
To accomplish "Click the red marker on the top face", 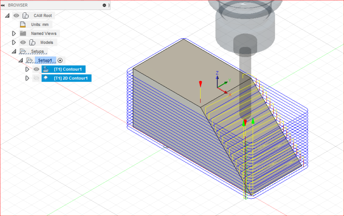I will (x=200, y=84).
